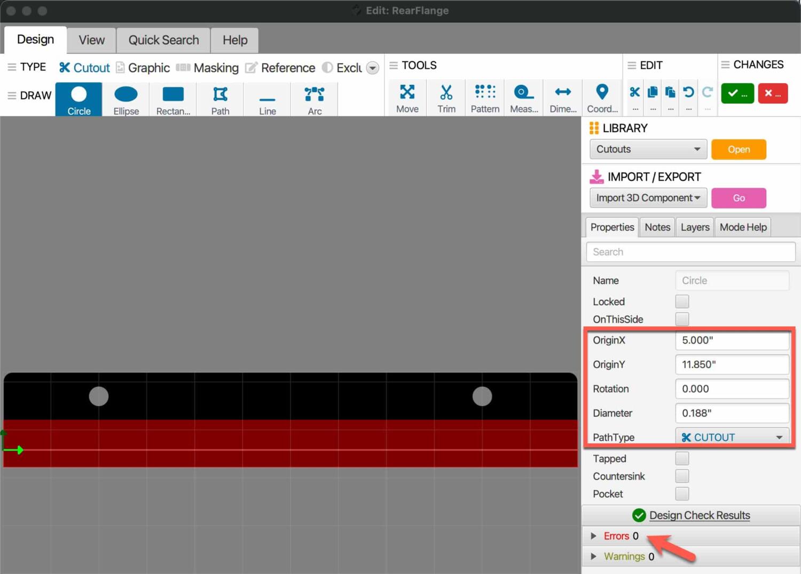Check the Countersink option

pos(682,476)
